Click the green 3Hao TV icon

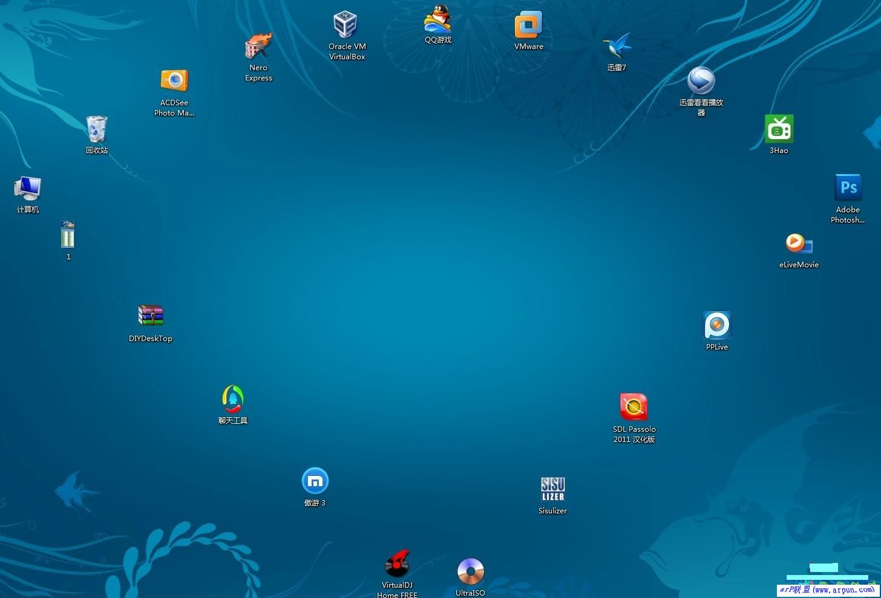tap(779, 129)
